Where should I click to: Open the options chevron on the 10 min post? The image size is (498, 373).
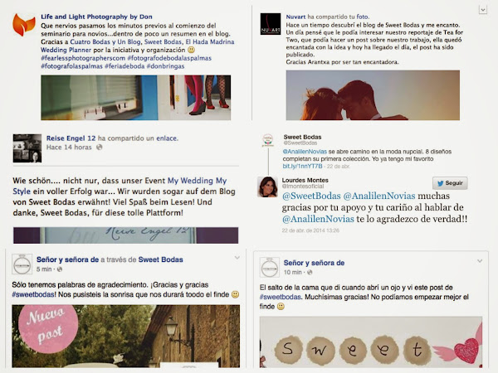(x=480, y=261)
